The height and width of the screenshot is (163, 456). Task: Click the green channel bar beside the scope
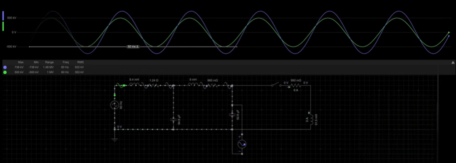(x=3, y=26)
